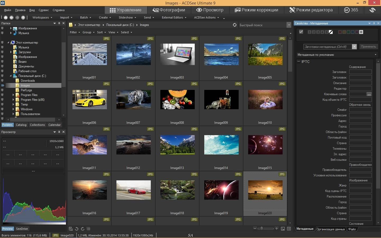Click the add-to-image-basket icon at bottom left
This screenshot has width=381, height=238.
coord(71,229)
